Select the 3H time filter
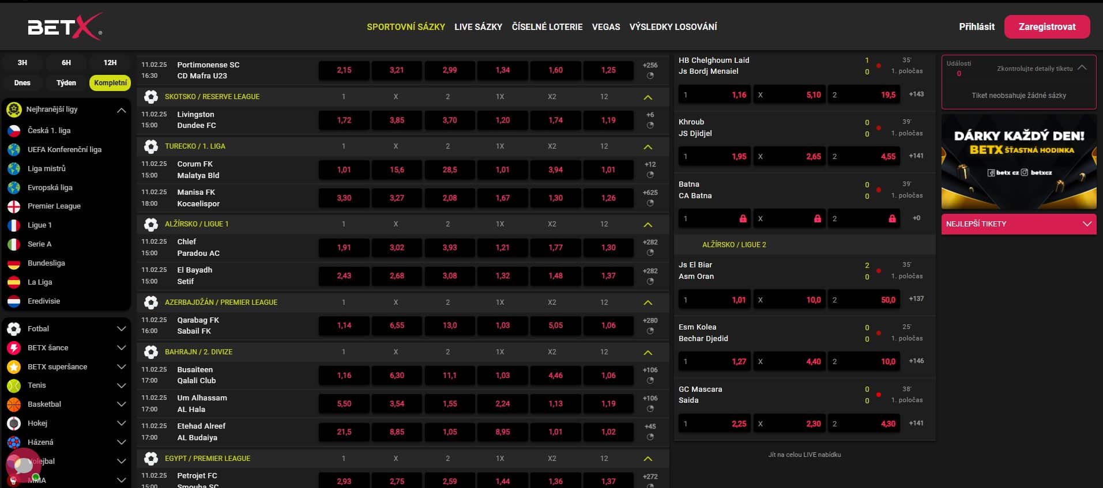This screenshot has width=1103, height=488. click(x=22, y=63)
